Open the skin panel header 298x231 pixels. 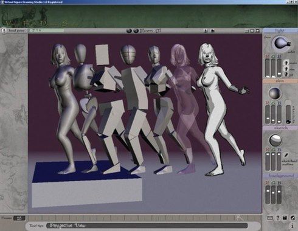click(280, 81)
